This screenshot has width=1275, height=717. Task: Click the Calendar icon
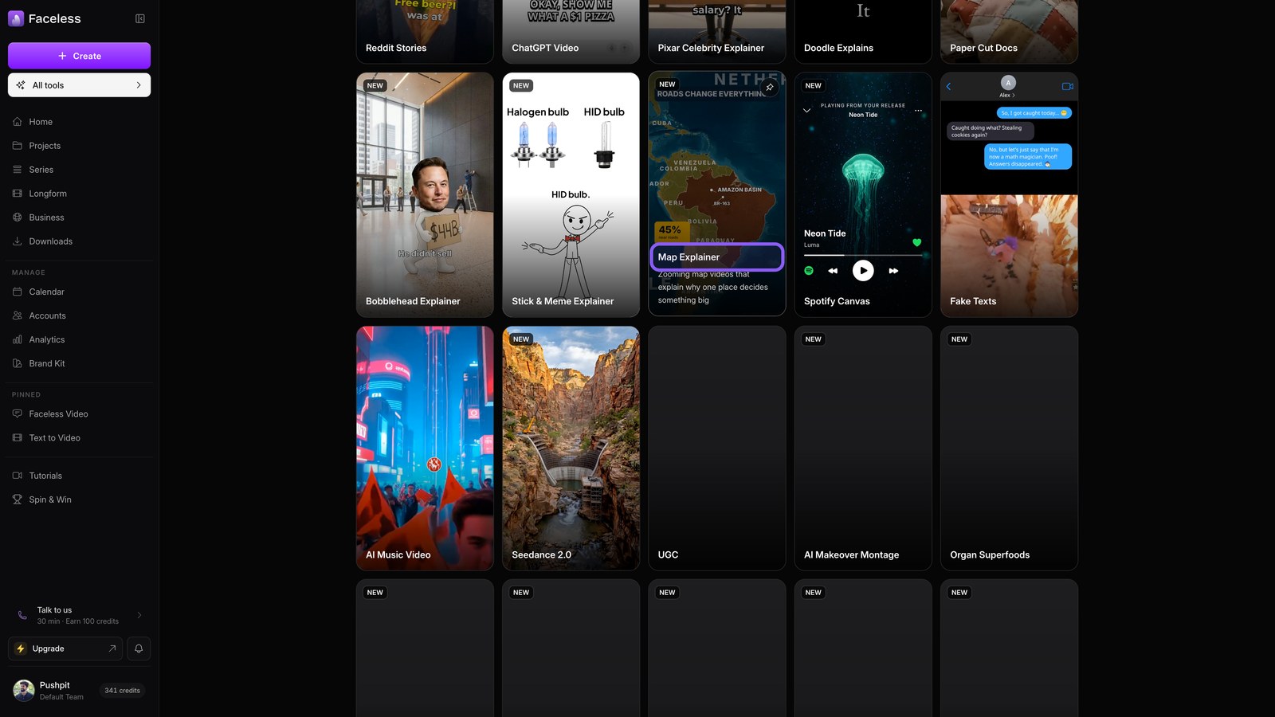18,292
